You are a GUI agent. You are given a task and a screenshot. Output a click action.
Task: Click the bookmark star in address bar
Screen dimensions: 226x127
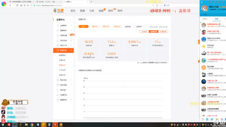tap(157, 5)
